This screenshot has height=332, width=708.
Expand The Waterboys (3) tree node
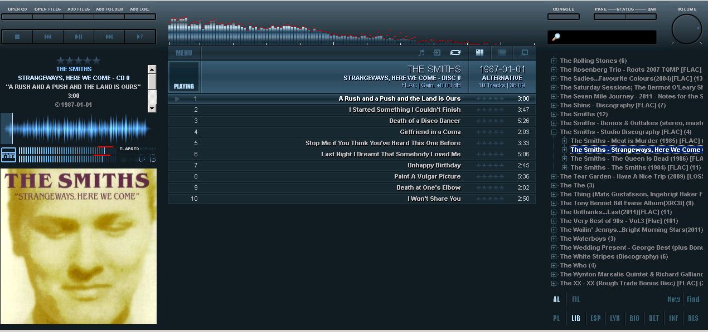coord(554,239)
